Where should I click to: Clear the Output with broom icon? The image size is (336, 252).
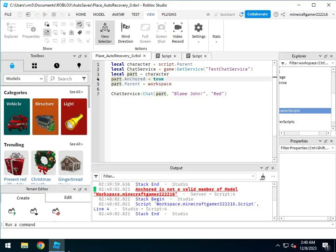pyautogui.click(x=263, y=177)
